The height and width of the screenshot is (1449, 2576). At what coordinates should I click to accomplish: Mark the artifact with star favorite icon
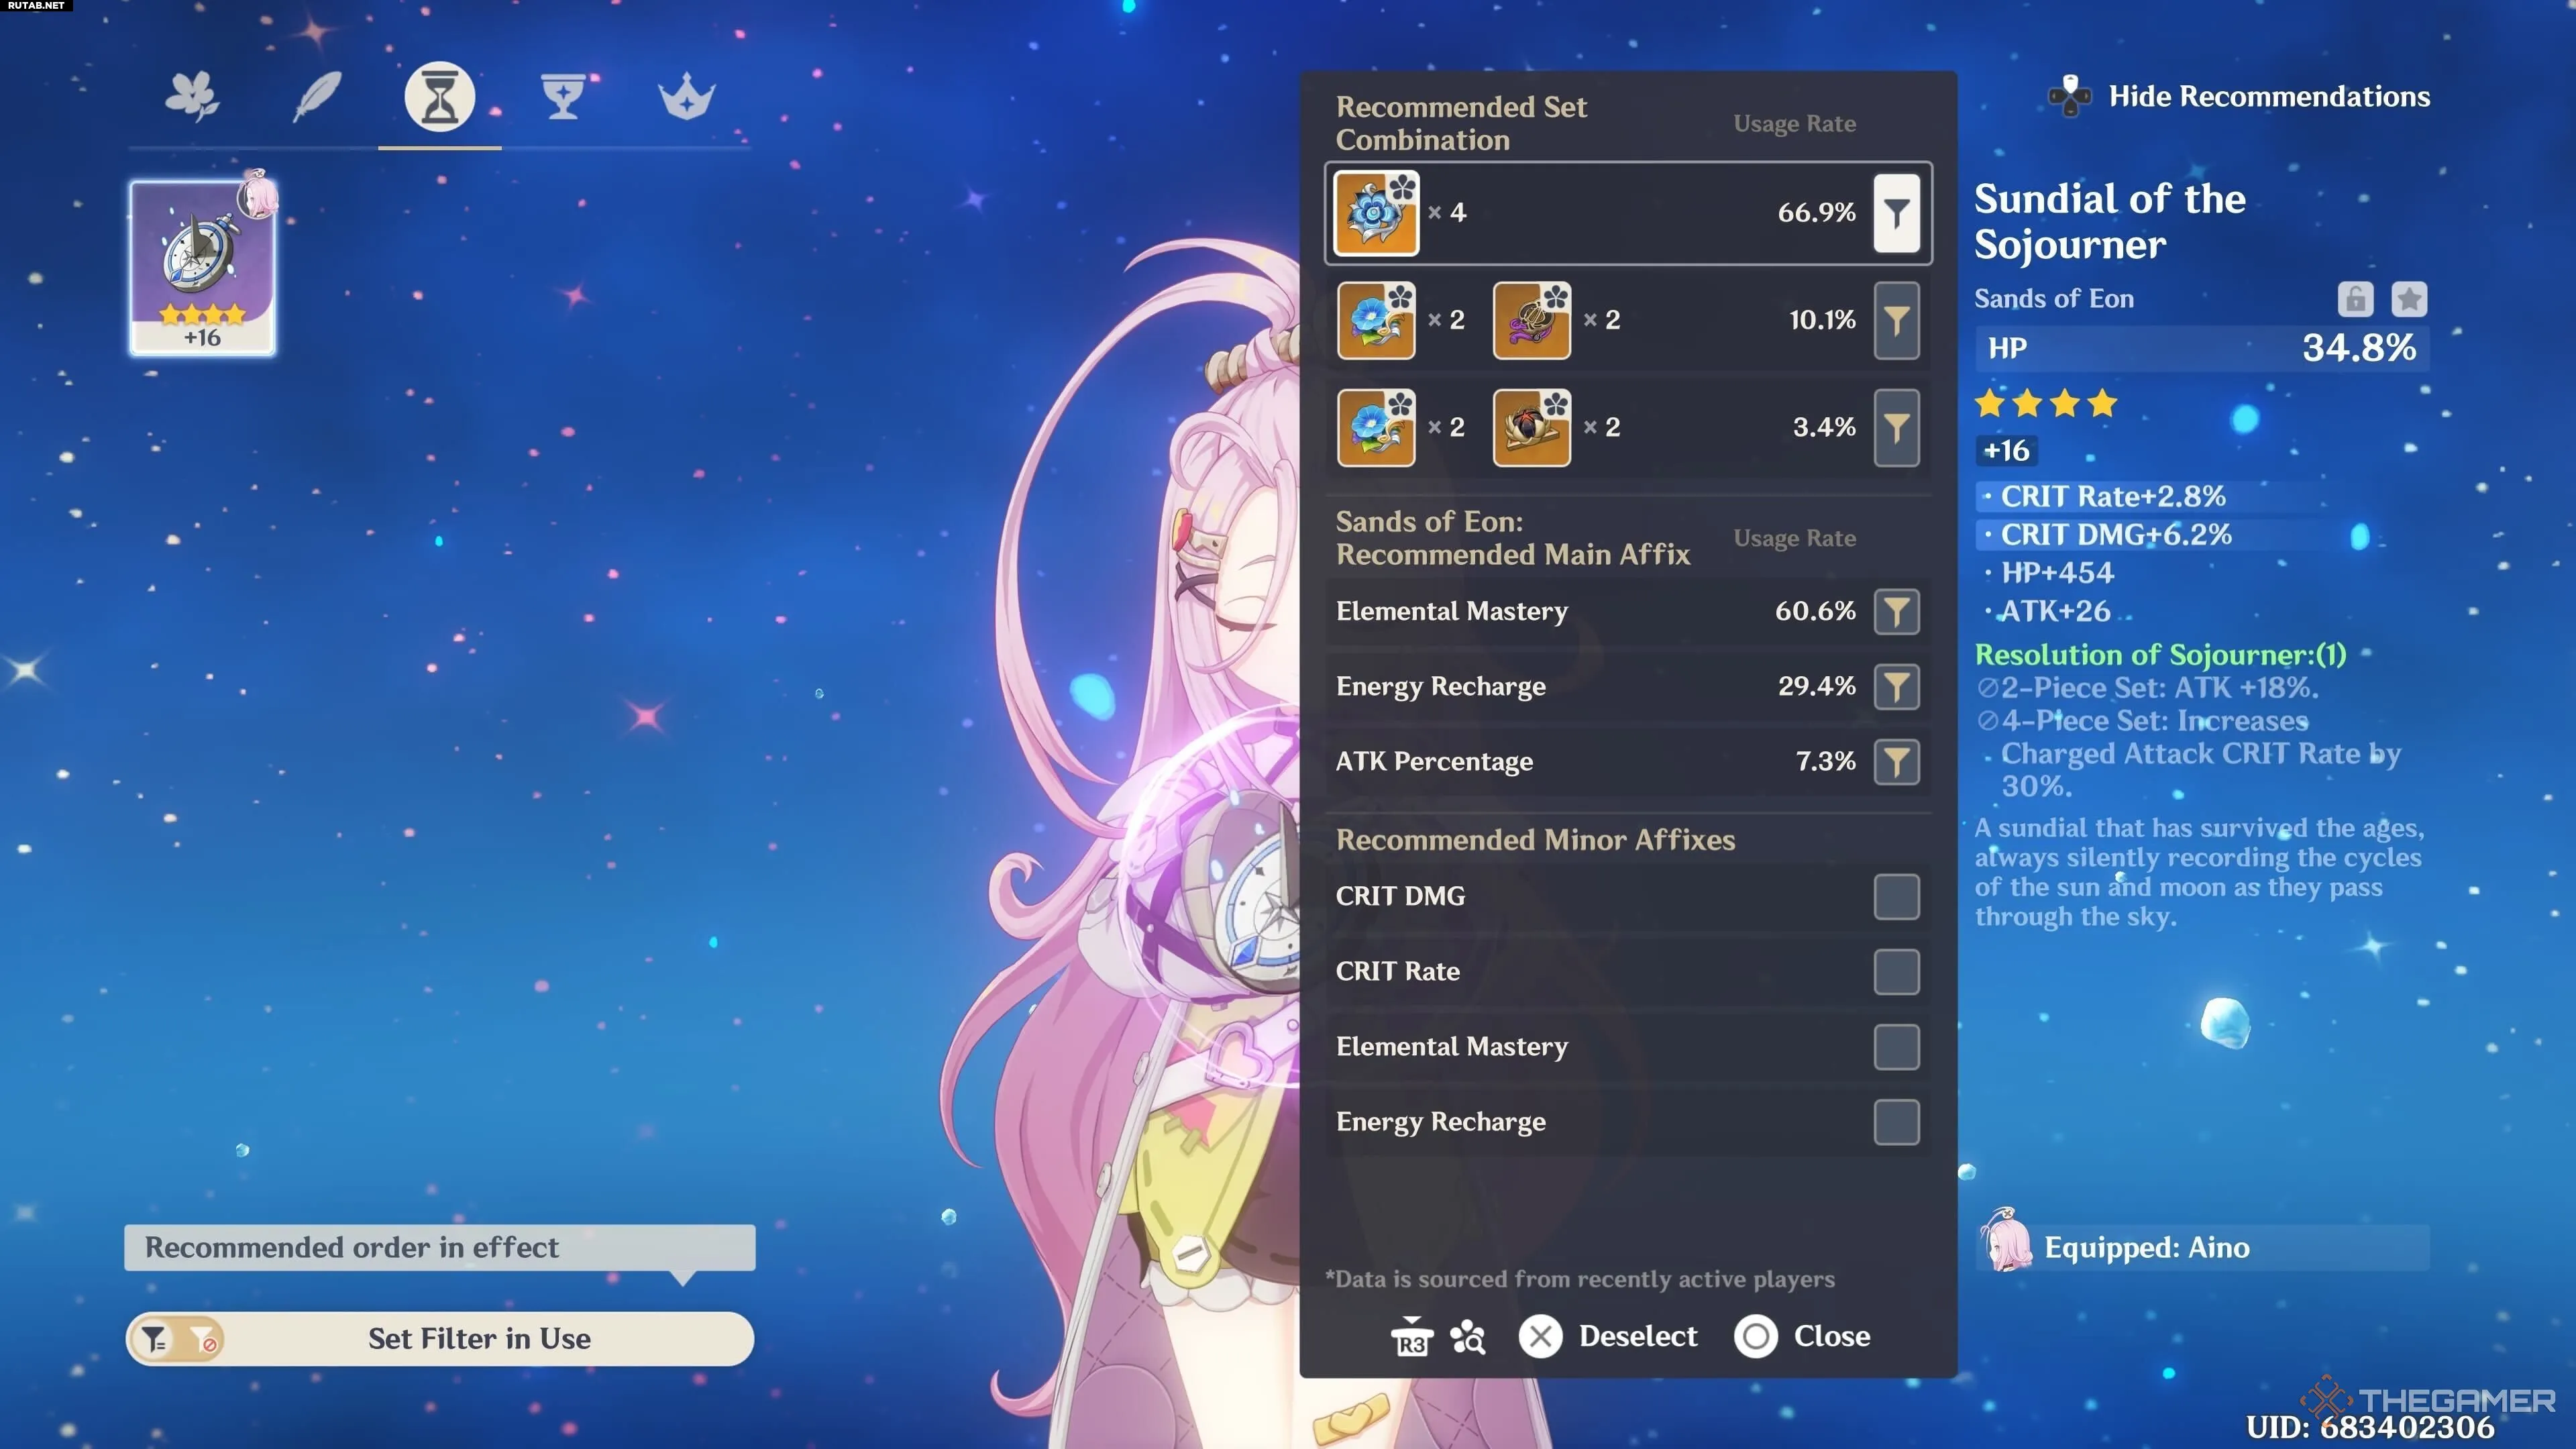(2409, 299)
